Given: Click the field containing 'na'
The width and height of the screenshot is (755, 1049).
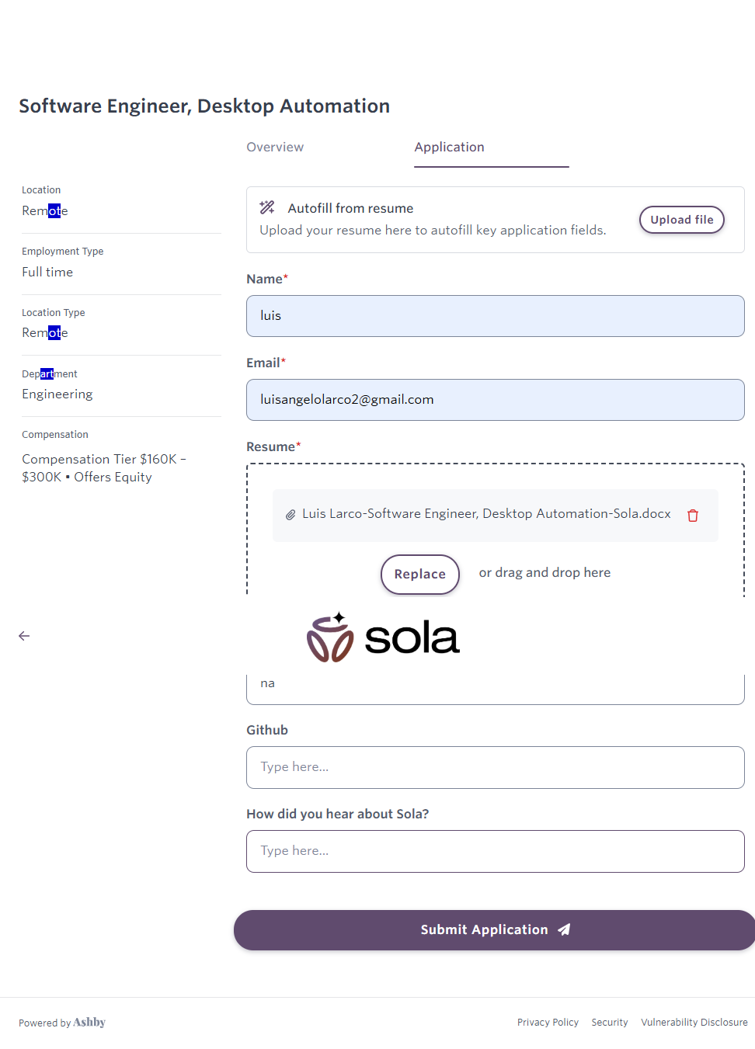Looking at the screenshot, I should 495,686.
